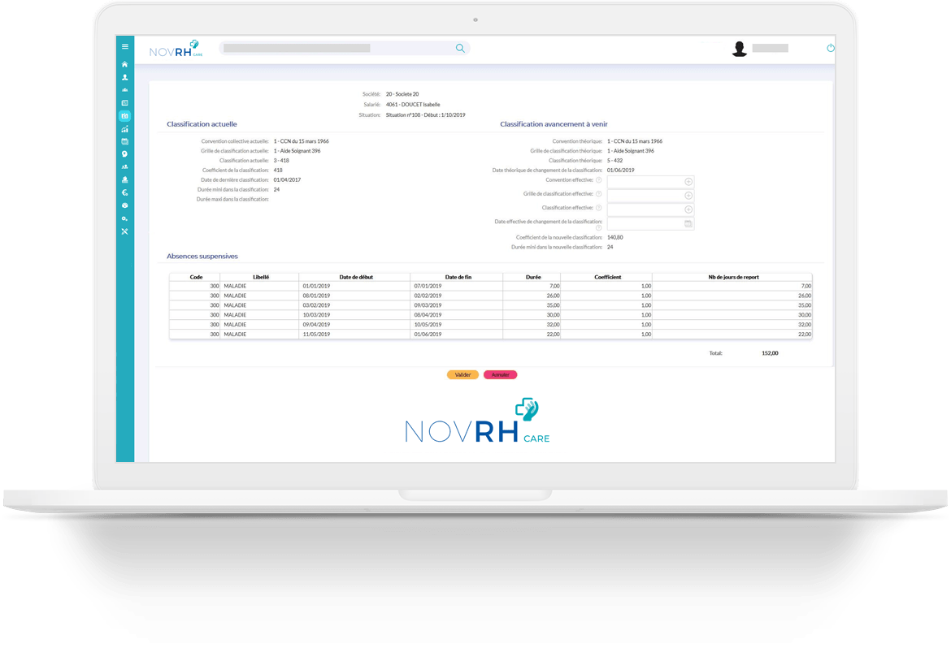Go to the Home icon in sidebar
The width and height of the screenshot is (951, 652).
point(125,64)
